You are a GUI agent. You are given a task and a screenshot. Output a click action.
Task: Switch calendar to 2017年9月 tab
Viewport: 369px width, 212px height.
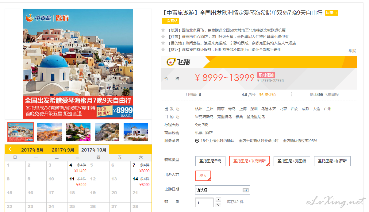pyautogui.click(x=63, y=150)
